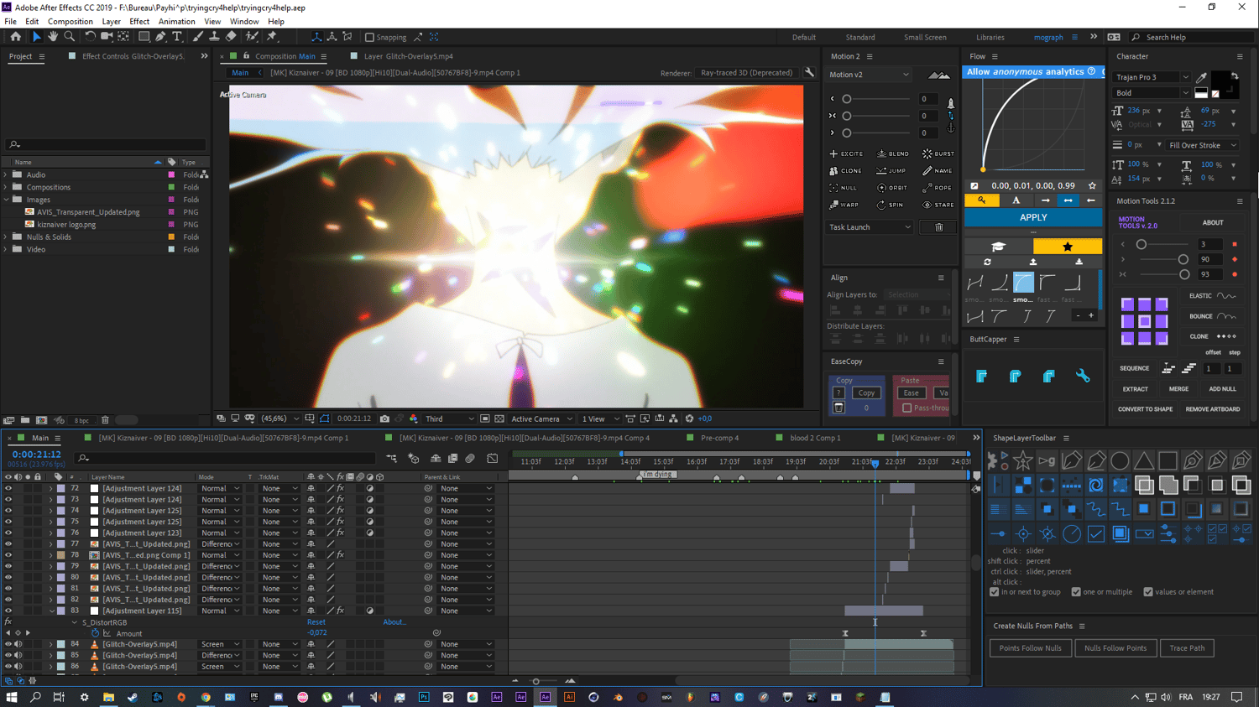Go to the Home screen icon
1259x707 pixels.
click(15, 37)
